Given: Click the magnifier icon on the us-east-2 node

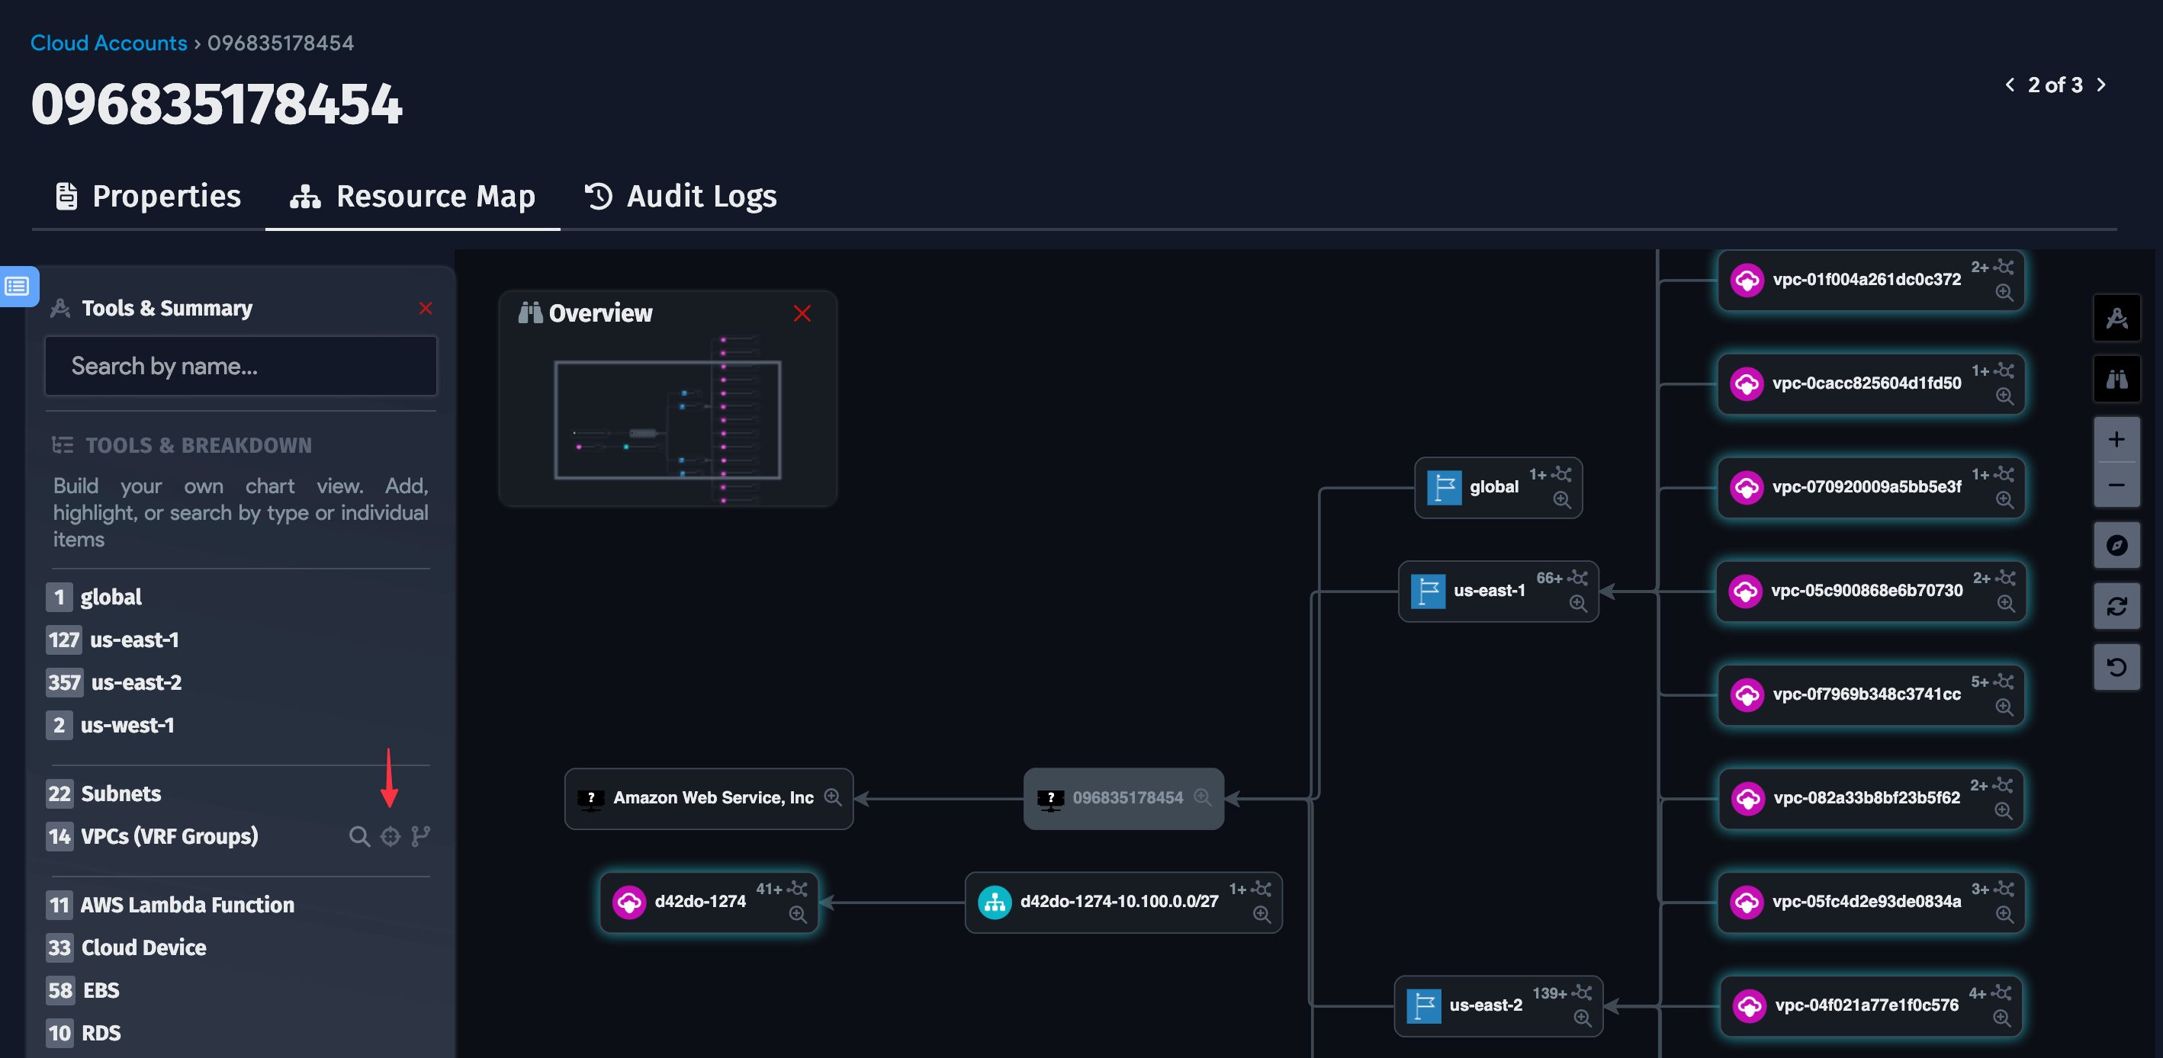Looking at the screenshot, I should (1583, 1019).
